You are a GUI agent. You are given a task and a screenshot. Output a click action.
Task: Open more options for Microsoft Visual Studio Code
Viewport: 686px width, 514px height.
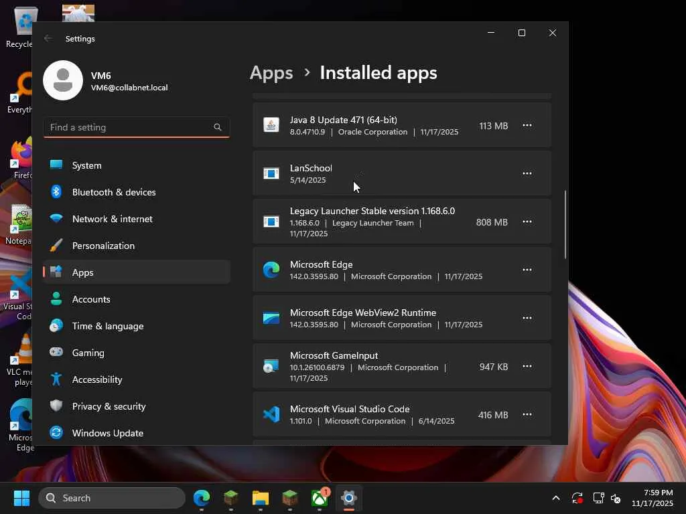[527, 414]
